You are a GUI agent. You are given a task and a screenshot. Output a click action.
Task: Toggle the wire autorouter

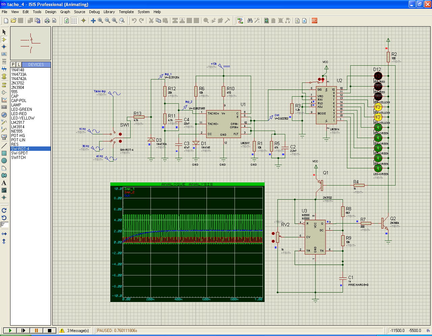tap(240, 21)
